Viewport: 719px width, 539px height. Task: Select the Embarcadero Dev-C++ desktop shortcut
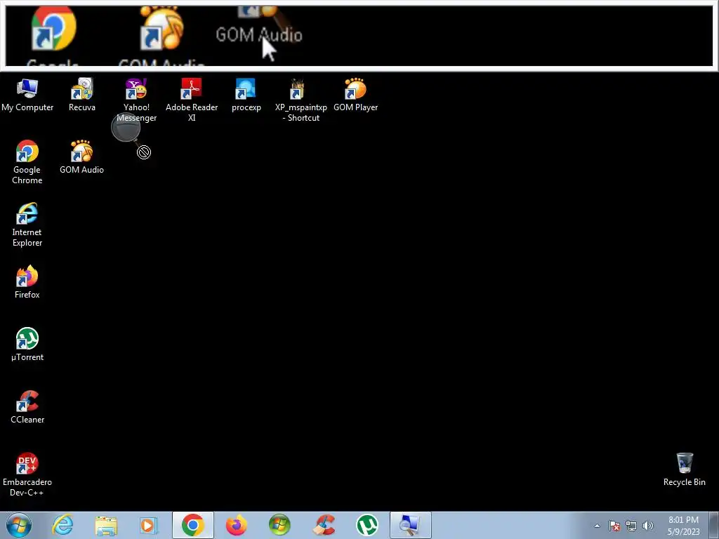[27, 475]
